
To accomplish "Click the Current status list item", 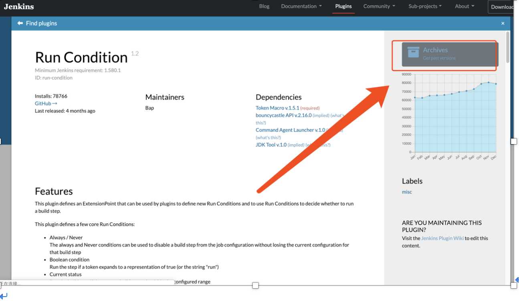I will click(x=65, y=275).
